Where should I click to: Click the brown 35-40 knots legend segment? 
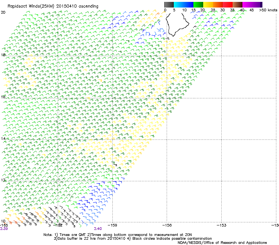tap(238, 5)
